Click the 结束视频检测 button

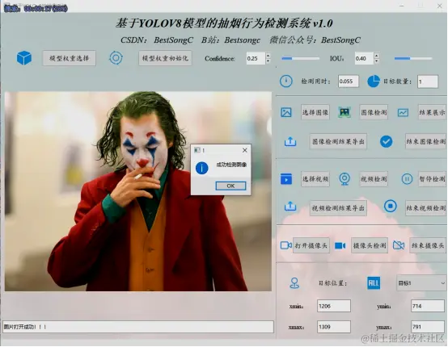[x=425, y=208]
